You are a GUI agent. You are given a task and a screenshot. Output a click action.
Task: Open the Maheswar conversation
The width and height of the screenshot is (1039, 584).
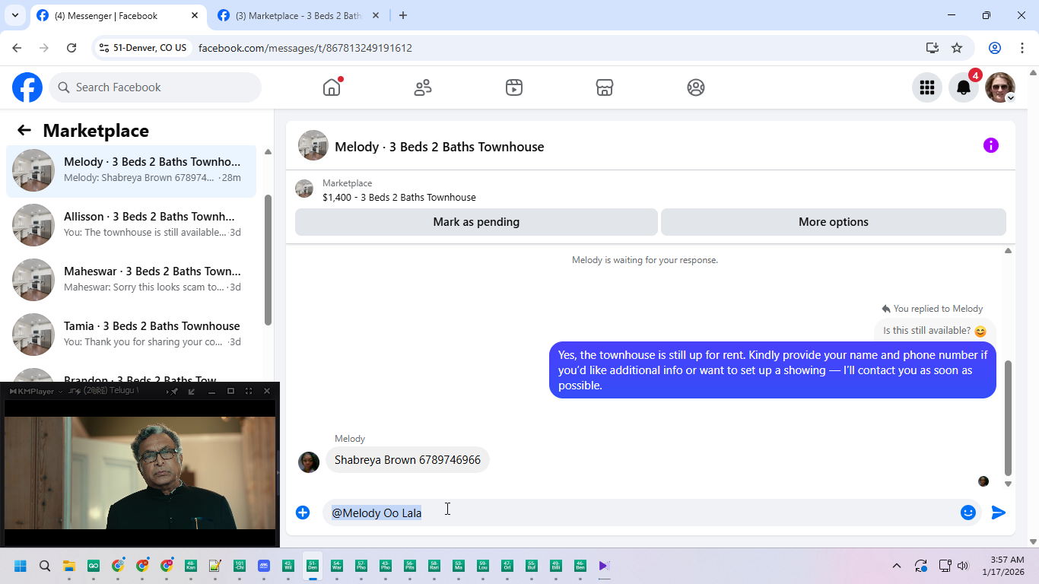click(131, 279)
